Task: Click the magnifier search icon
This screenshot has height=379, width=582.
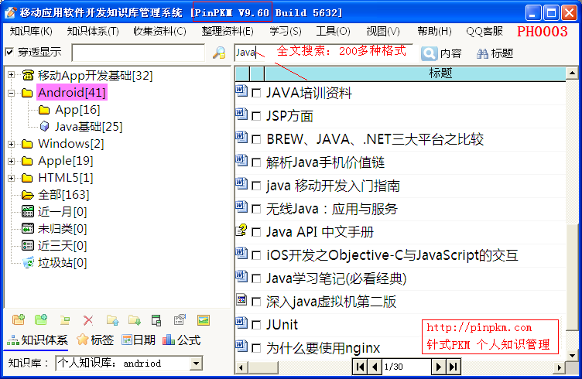Action: (x=219, y=53)
